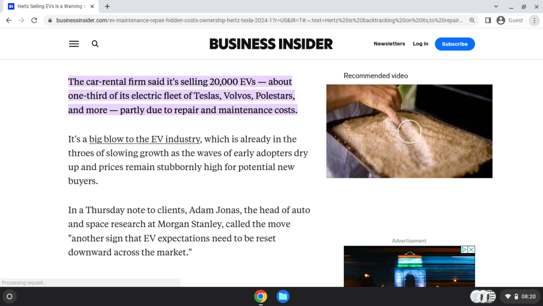Screen dimensions: 543x306
Task: Open a new browser tab
Action: tap(108, 6)
